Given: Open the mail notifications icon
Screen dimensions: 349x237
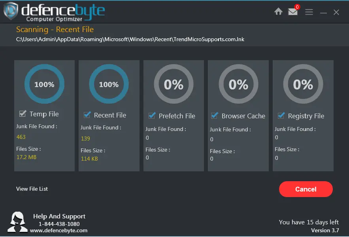Looking at the screenshot, I should click(293, 11).
